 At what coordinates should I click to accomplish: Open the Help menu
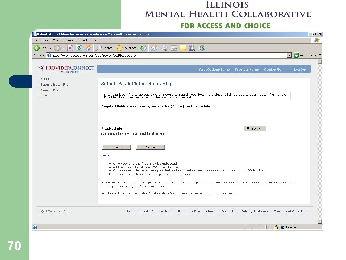pos(96,40)
